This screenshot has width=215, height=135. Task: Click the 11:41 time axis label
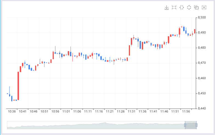tap(153, 112)
